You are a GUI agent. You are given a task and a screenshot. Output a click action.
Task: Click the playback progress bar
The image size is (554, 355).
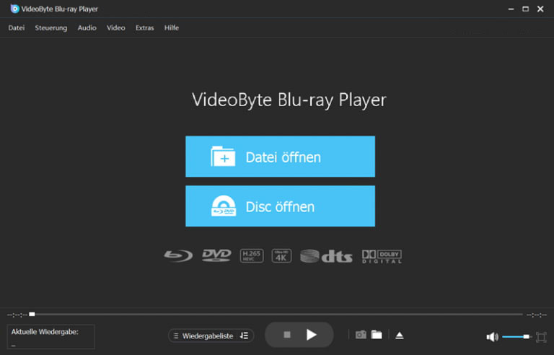[x=276, y=314]
